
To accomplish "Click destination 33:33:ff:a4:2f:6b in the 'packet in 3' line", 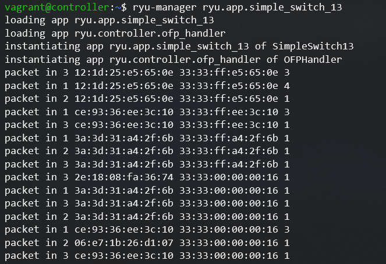I will click(229, 164).
